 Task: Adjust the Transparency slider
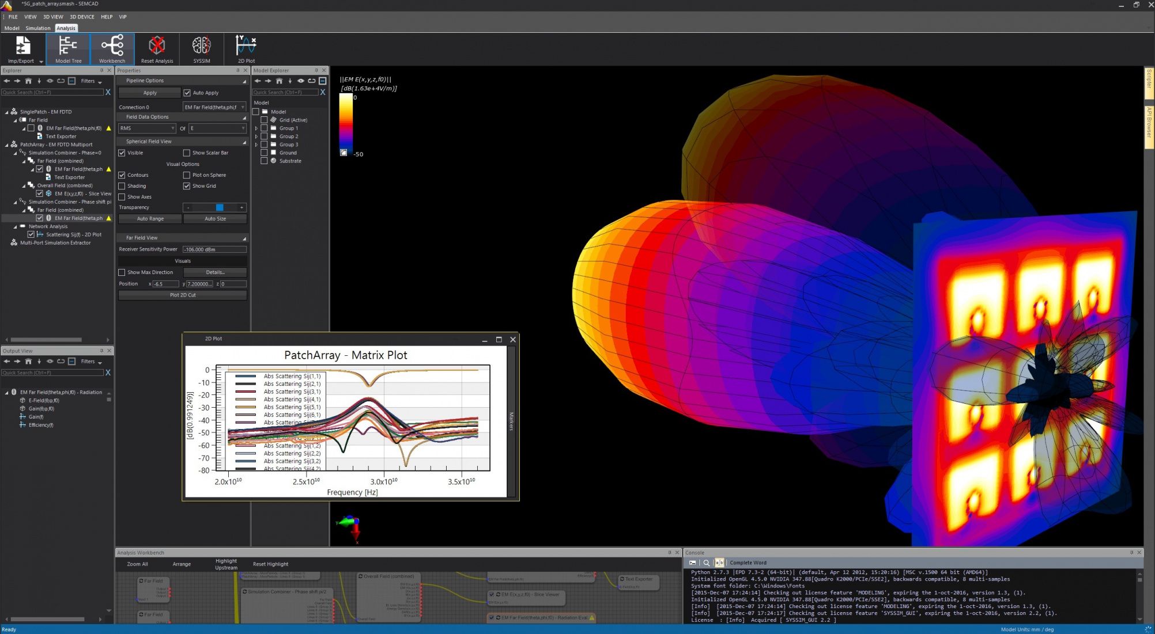220,207
